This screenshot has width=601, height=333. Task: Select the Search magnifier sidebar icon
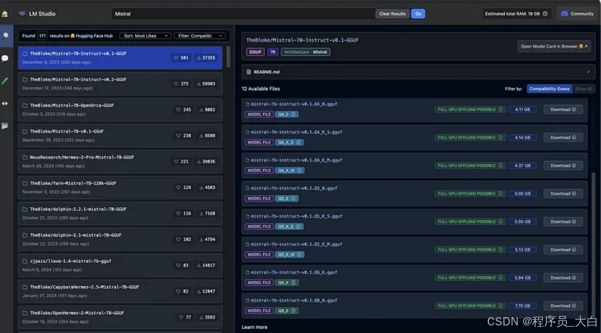click(5, 35)
